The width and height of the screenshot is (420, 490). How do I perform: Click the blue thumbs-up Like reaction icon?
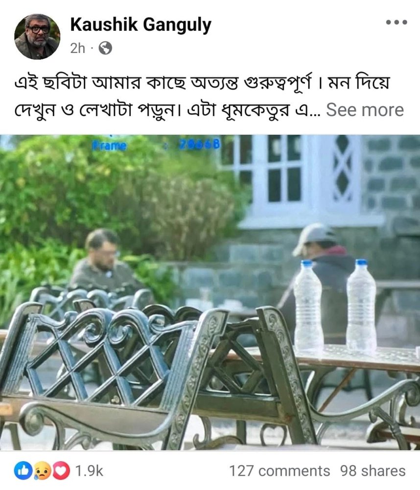[x=23, y=470]
